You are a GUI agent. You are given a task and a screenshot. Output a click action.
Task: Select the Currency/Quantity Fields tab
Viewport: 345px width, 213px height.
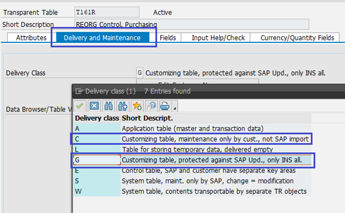click(x=297, y=38)
